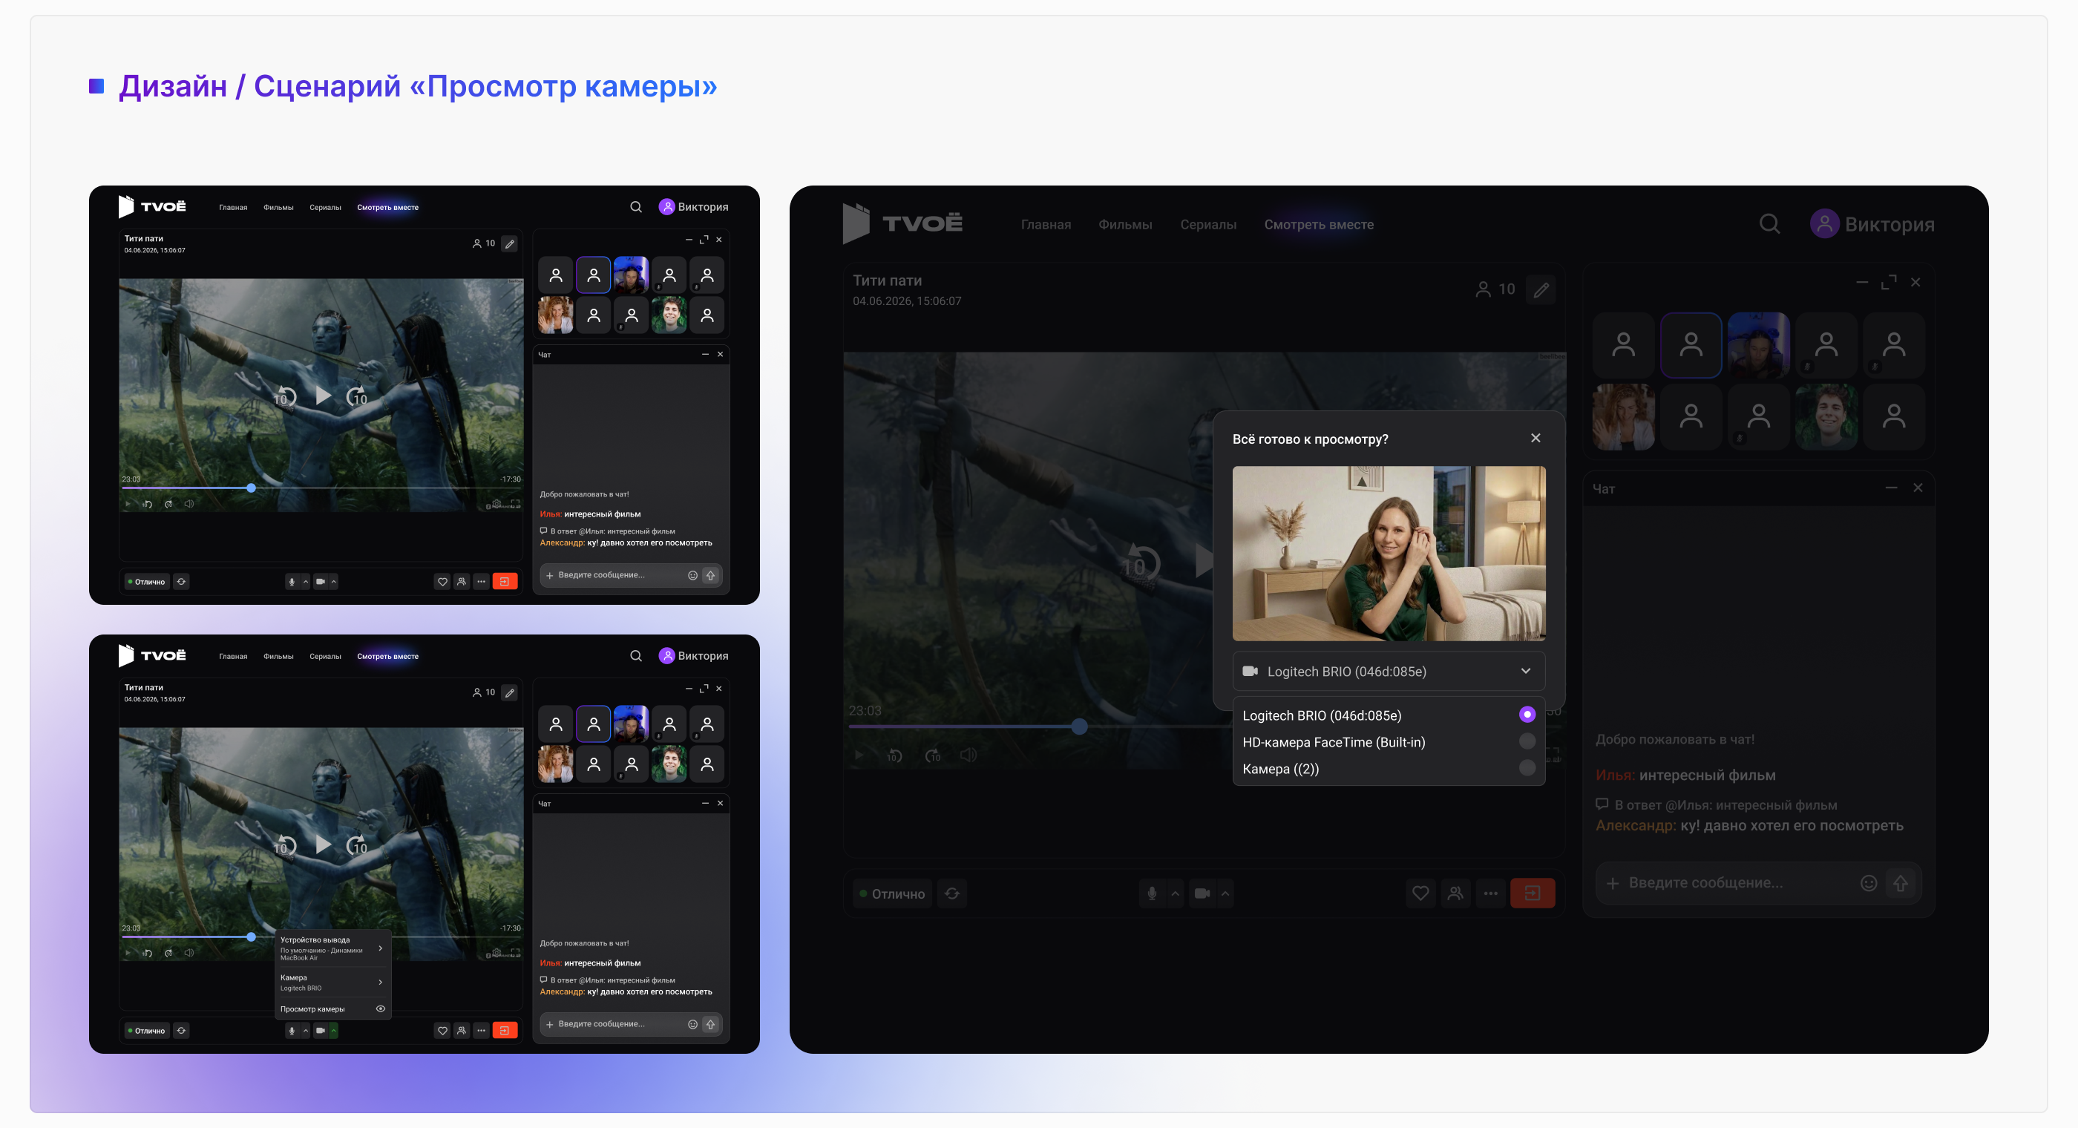The image size is (2078, 1128).
Task: Click the playback progress handle in upper small mockup
Action: tap(251, 488)
